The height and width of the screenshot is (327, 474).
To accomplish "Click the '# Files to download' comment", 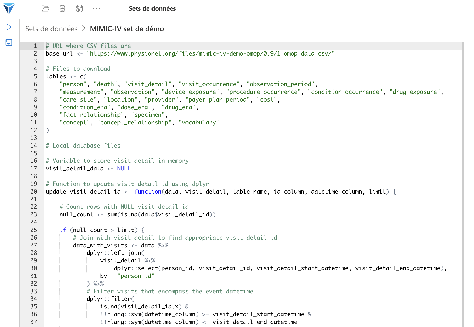I will tap(78, 69).
